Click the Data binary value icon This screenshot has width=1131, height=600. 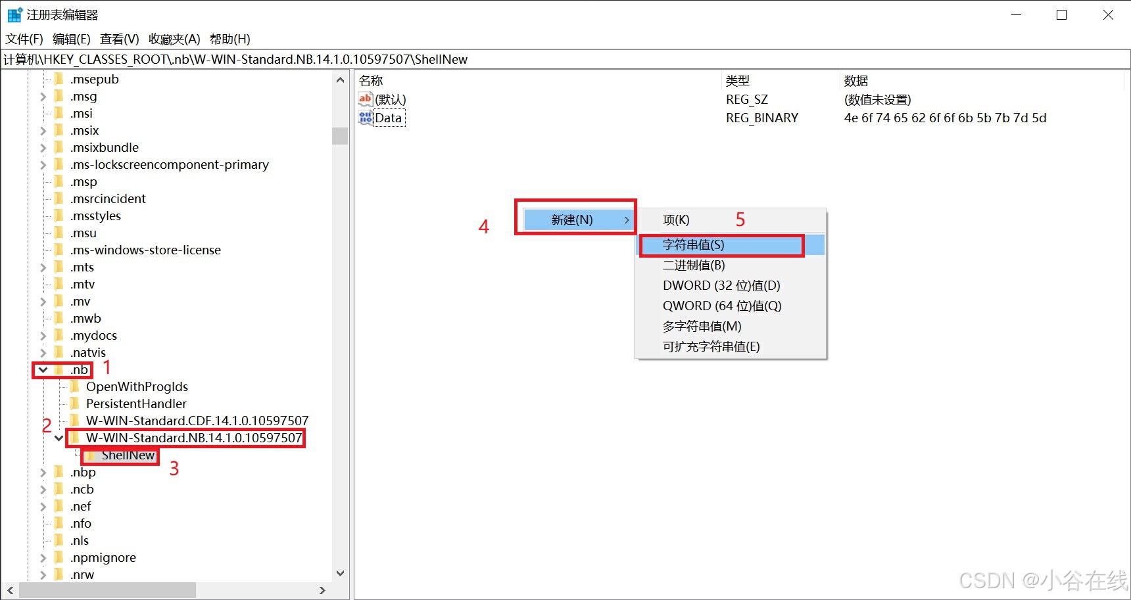366,118
